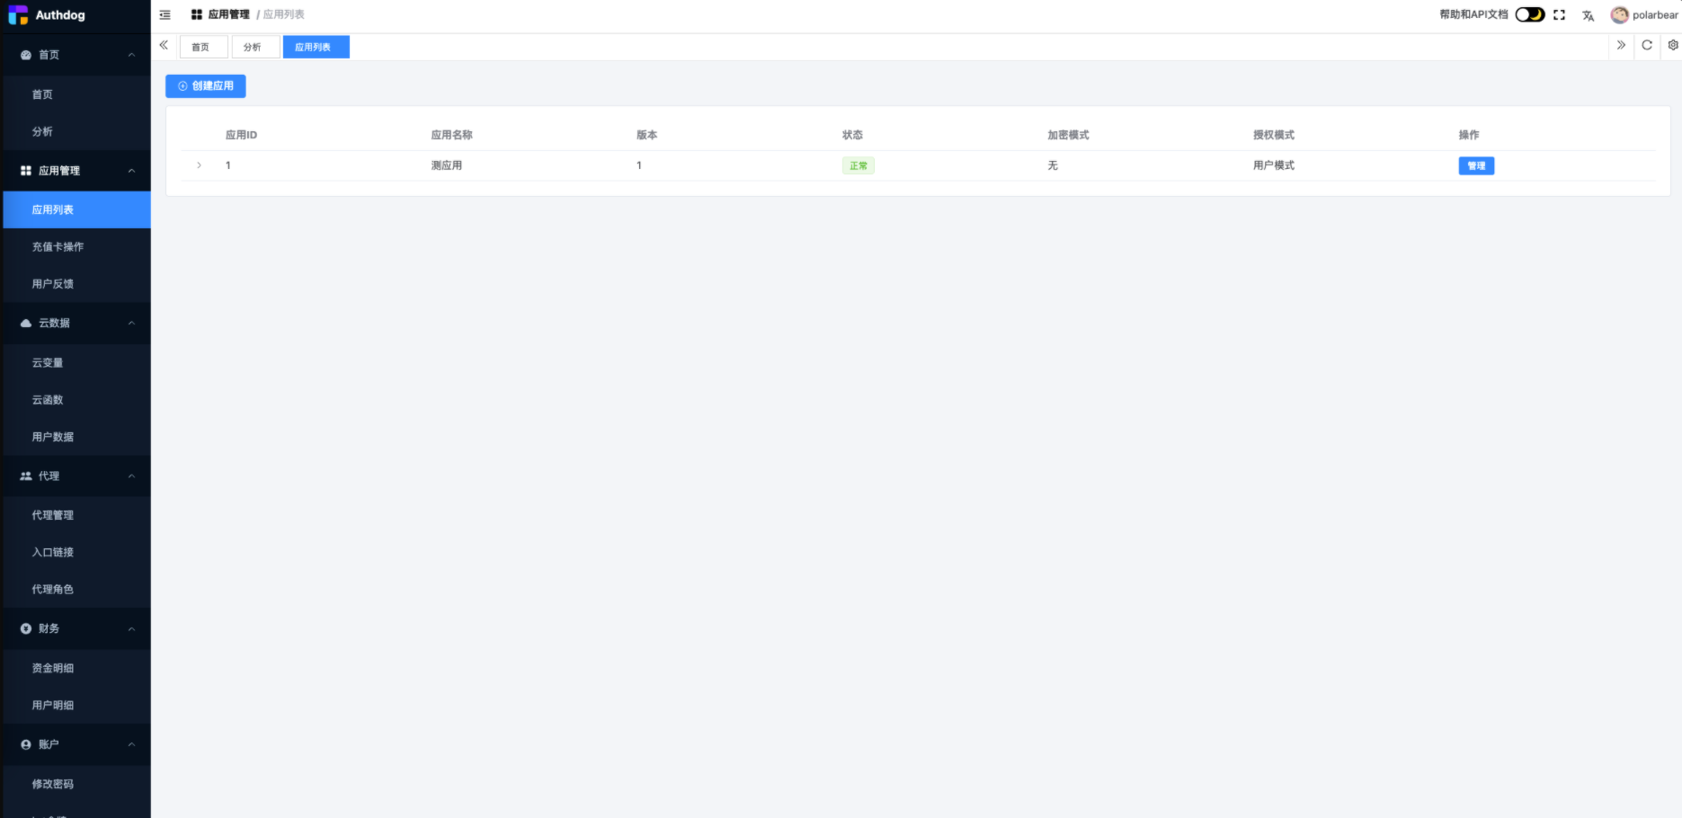This screenshot has width=1682, height=818.
Task: Open 代理角色 in the sidebar
Action: pyautogui.click(x=77, y=589)
